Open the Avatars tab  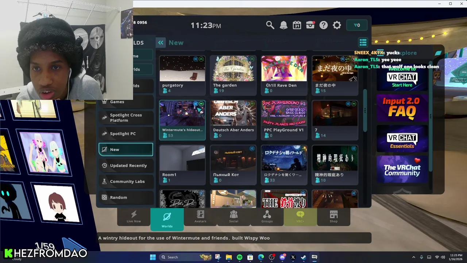pos(200,217)
